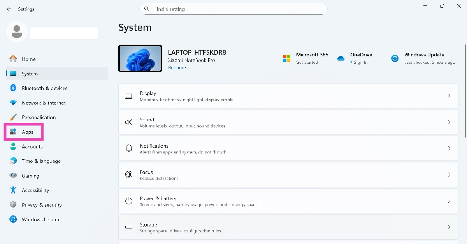Expand the Storage settings row

coord(449,227)
